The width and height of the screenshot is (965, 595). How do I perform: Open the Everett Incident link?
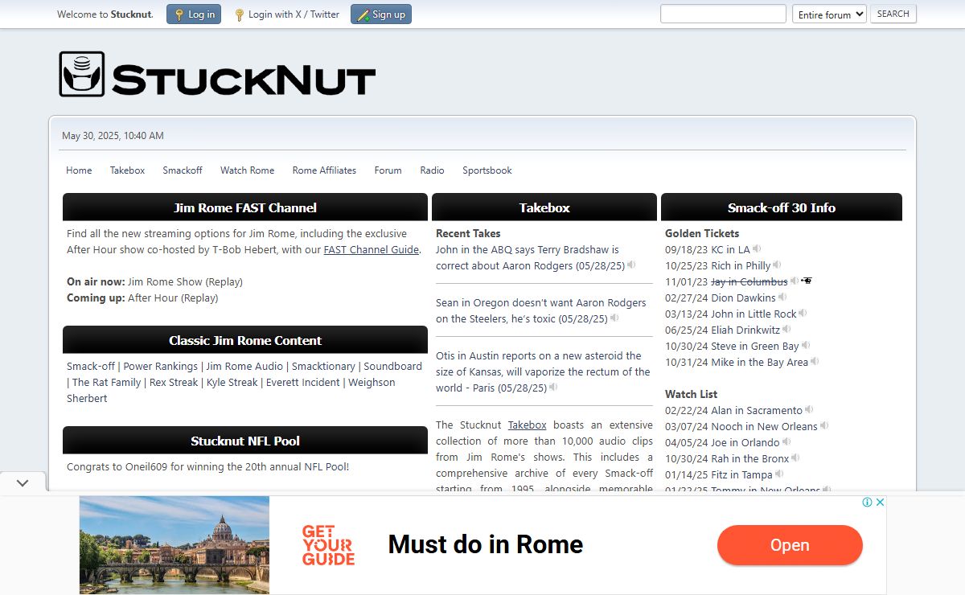click(x=303, y=383)
